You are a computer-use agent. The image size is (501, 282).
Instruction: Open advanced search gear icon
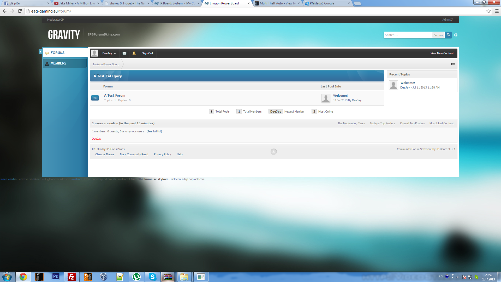click(456, 35)
